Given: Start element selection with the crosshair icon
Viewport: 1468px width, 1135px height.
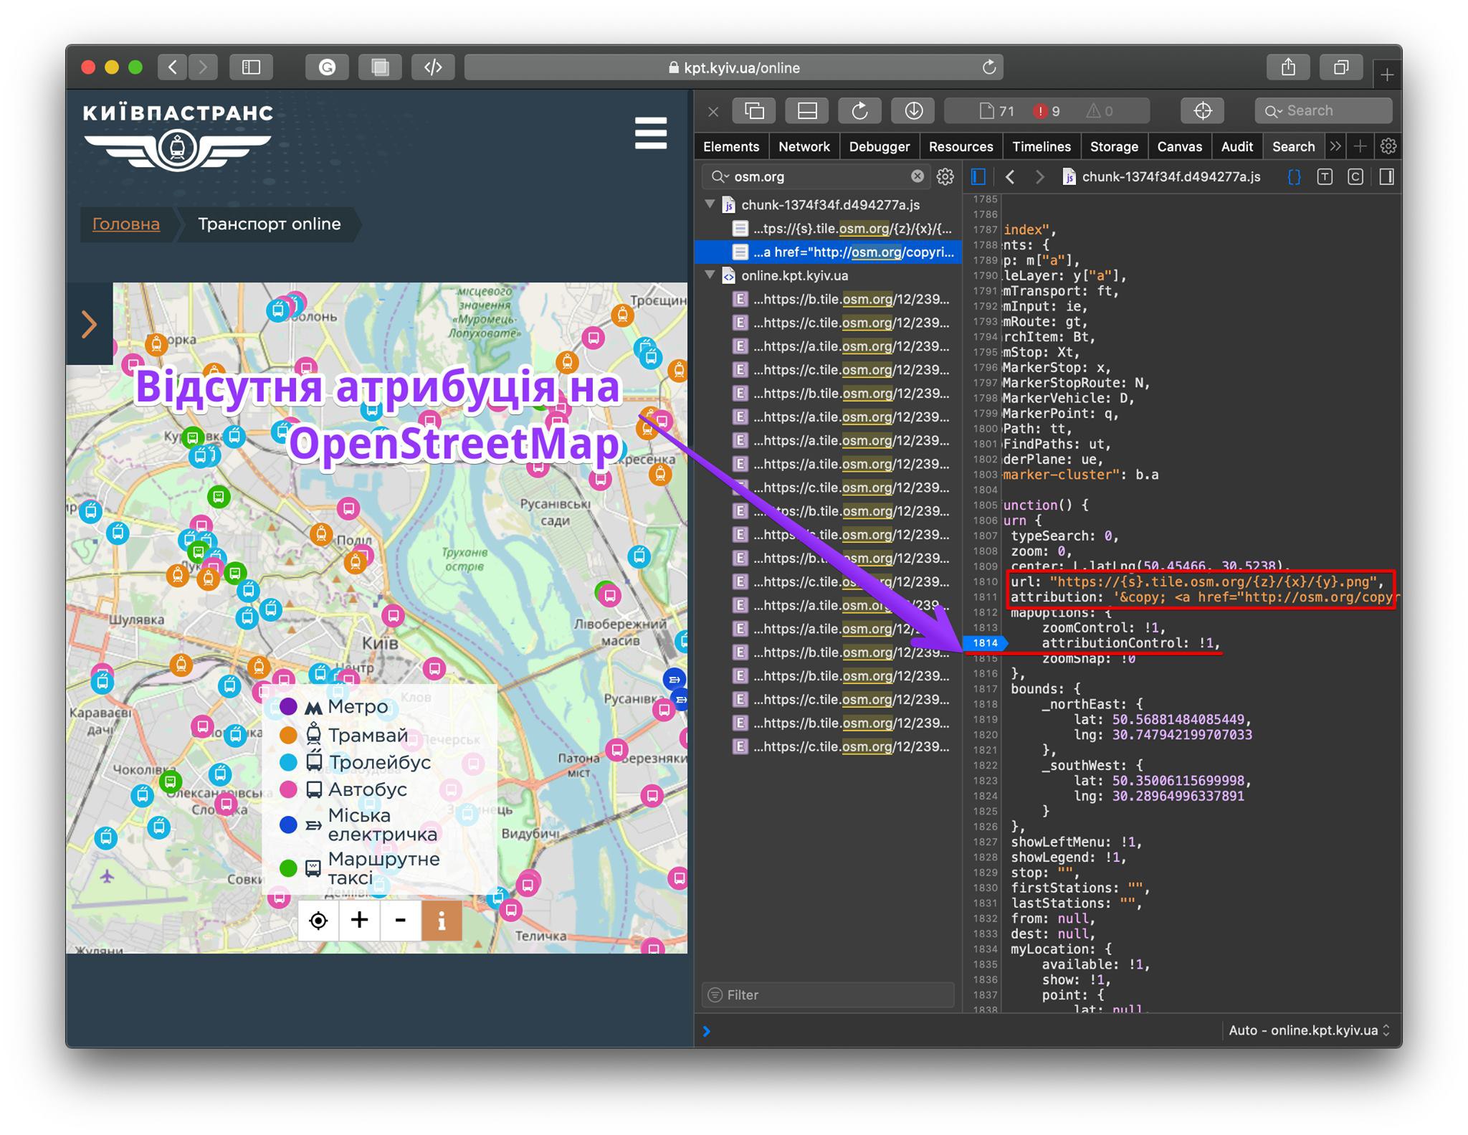Looking at the screenshot, I should [1203, 110].
